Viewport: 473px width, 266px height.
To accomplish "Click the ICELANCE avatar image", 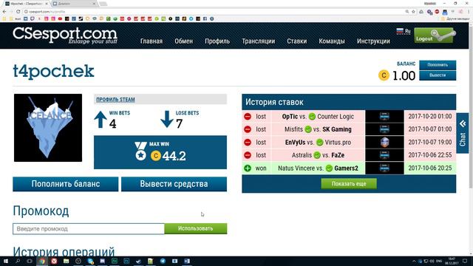I will tap(48, 128).
